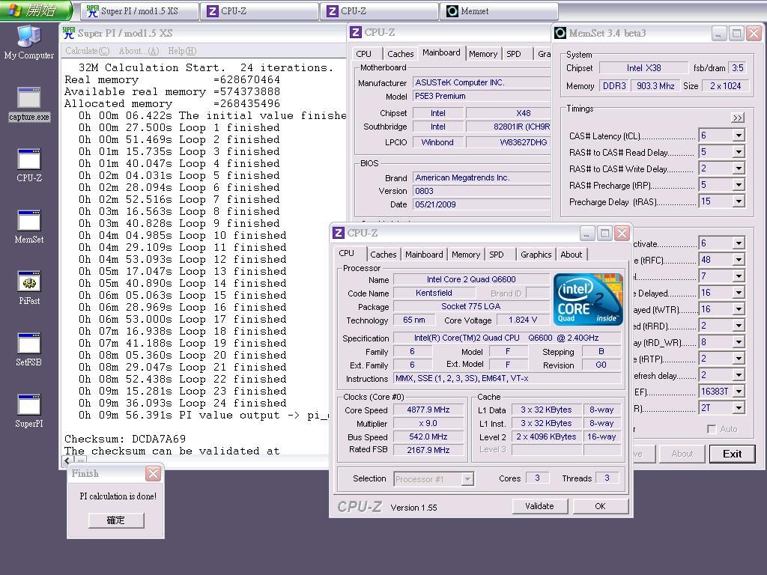Click Intel X38 chipset field in MemSet
Image resolution: width=767 pixels, height=575 pixels.
coord(643,68)
